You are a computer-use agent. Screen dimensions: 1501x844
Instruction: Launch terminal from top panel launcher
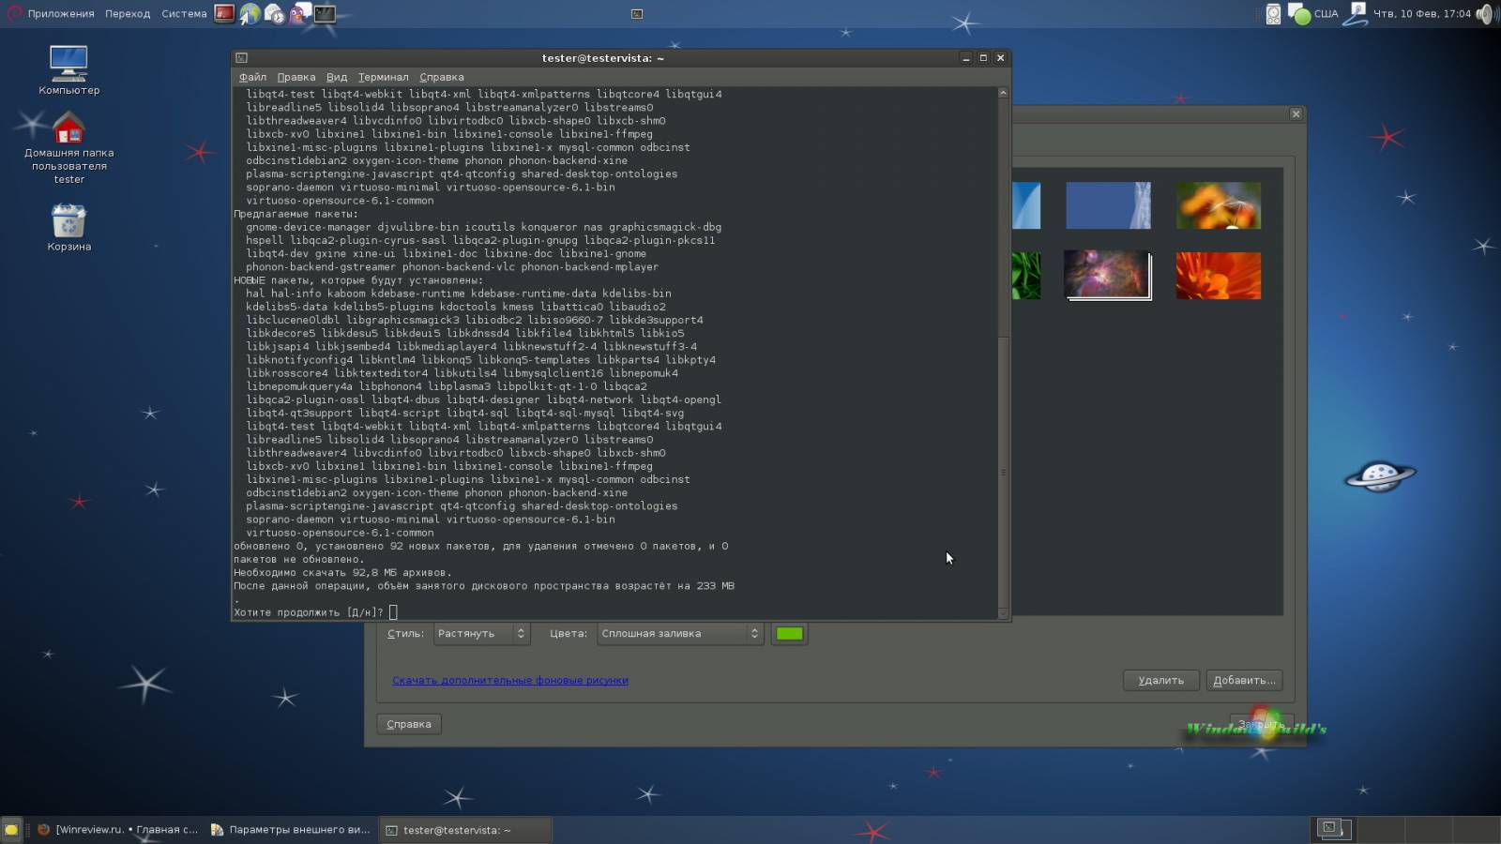click(325, 13)
